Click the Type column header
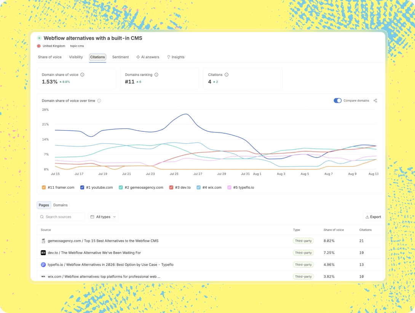 297,230
